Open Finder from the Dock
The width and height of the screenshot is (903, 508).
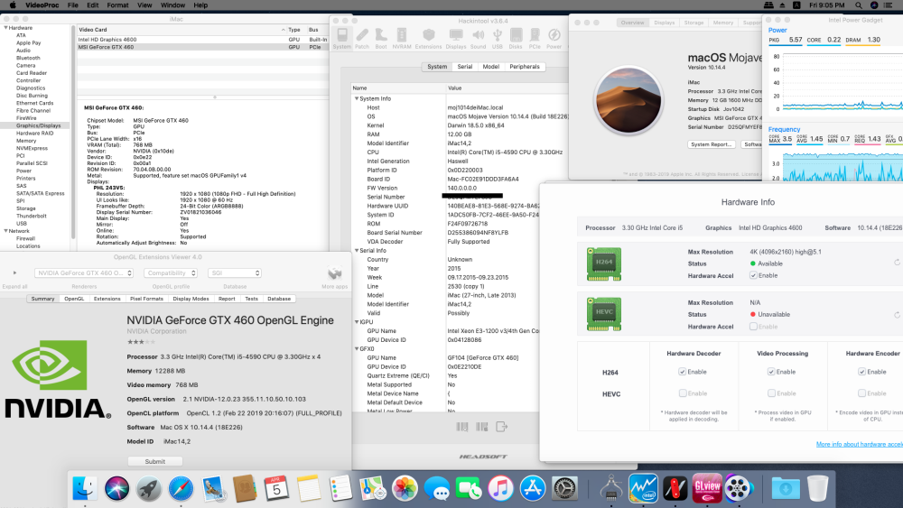click(x=85, y=488)
